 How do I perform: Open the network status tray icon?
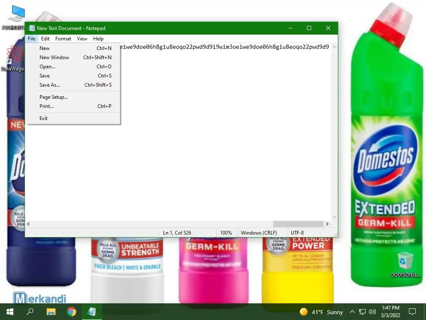point(362,312)
